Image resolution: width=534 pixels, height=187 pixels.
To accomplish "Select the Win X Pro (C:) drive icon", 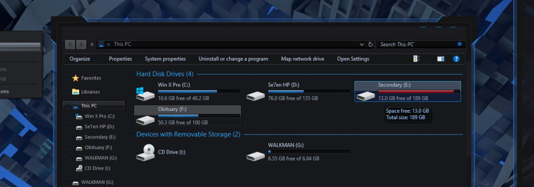I will [x=145, y=93].
